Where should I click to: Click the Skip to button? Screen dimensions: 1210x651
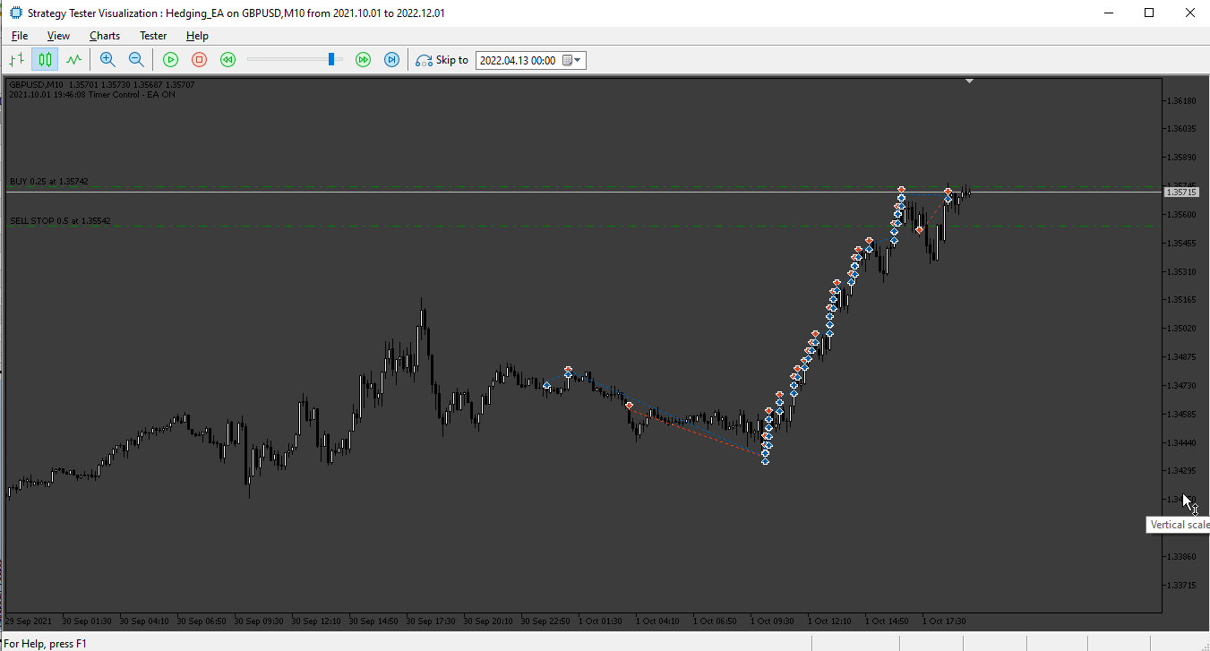click(442, 60)
